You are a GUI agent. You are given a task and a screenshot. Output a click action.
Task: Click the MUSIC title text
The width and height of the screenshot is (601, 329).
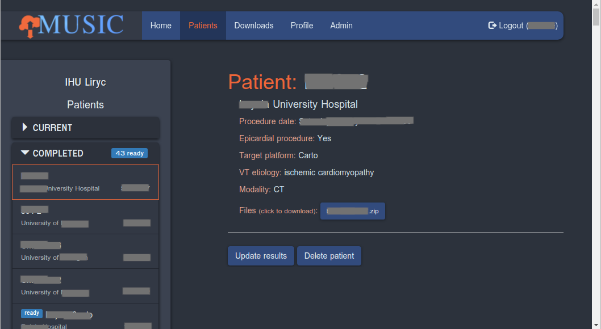tap(81, 25)
